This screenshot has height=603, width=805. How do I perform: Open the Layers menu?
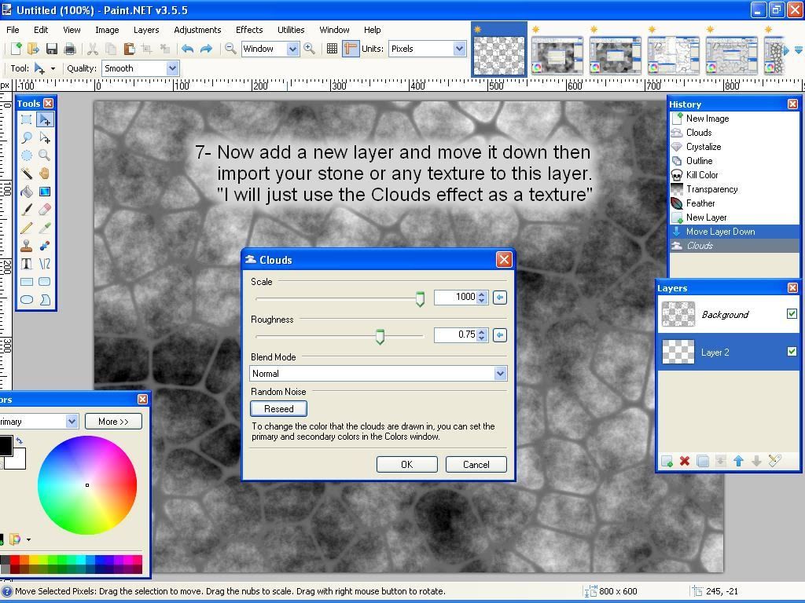145,30
